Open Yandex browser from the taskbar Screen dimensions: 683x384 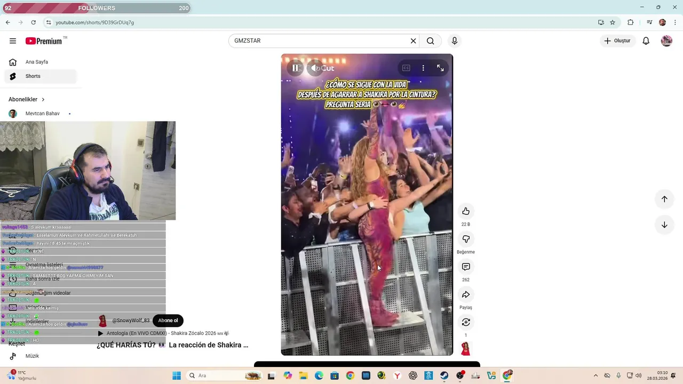(397, 375)
